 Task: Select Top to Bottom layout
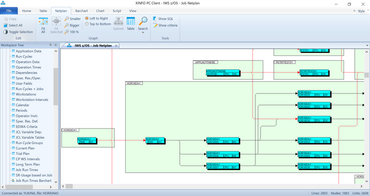tap(98, 24)
